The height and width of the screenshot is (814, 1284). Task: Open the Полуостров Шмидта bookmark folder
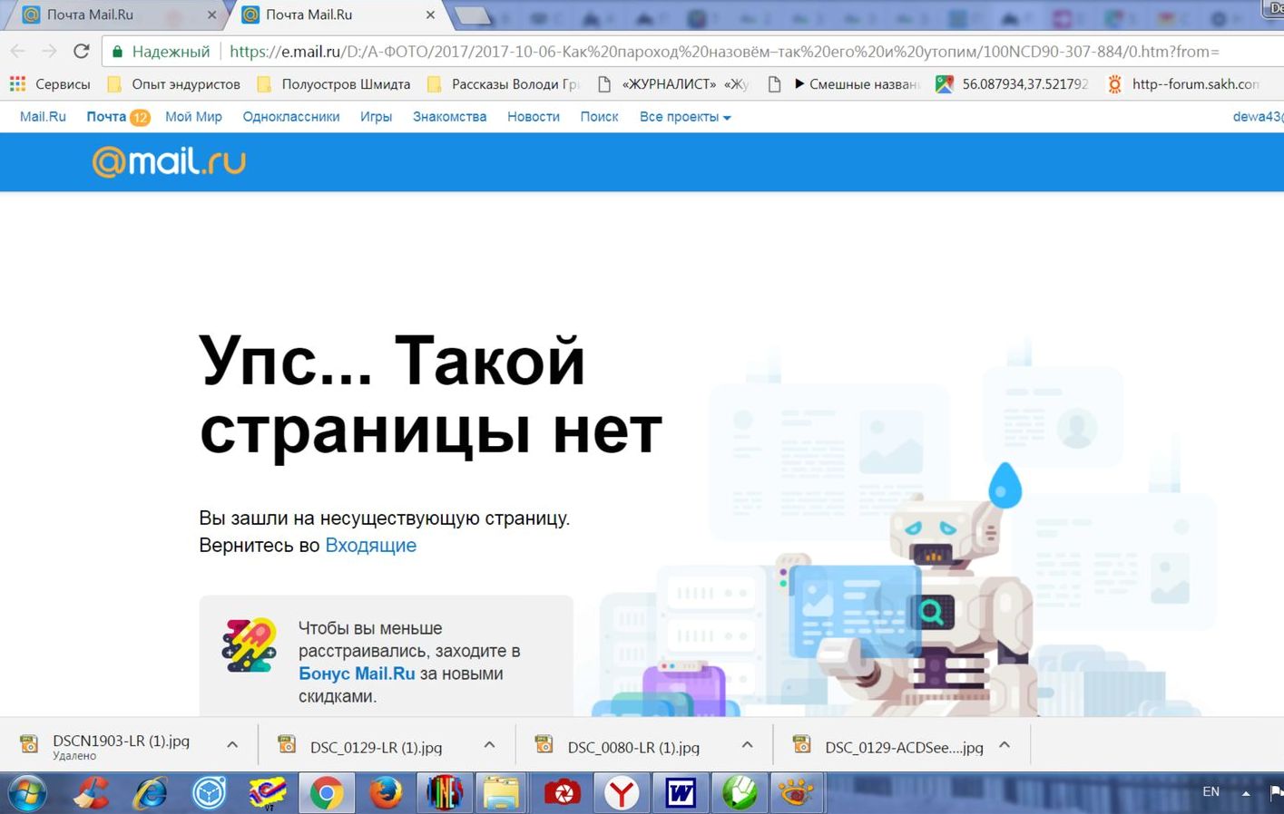tap(334, 84)
